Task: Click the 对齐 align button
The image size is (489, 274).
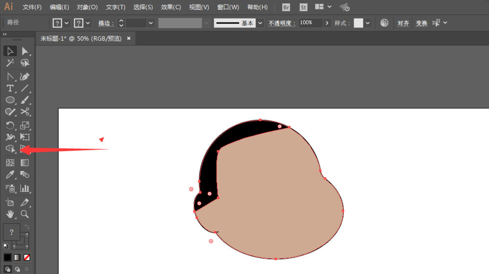Action: click(403, 23)
